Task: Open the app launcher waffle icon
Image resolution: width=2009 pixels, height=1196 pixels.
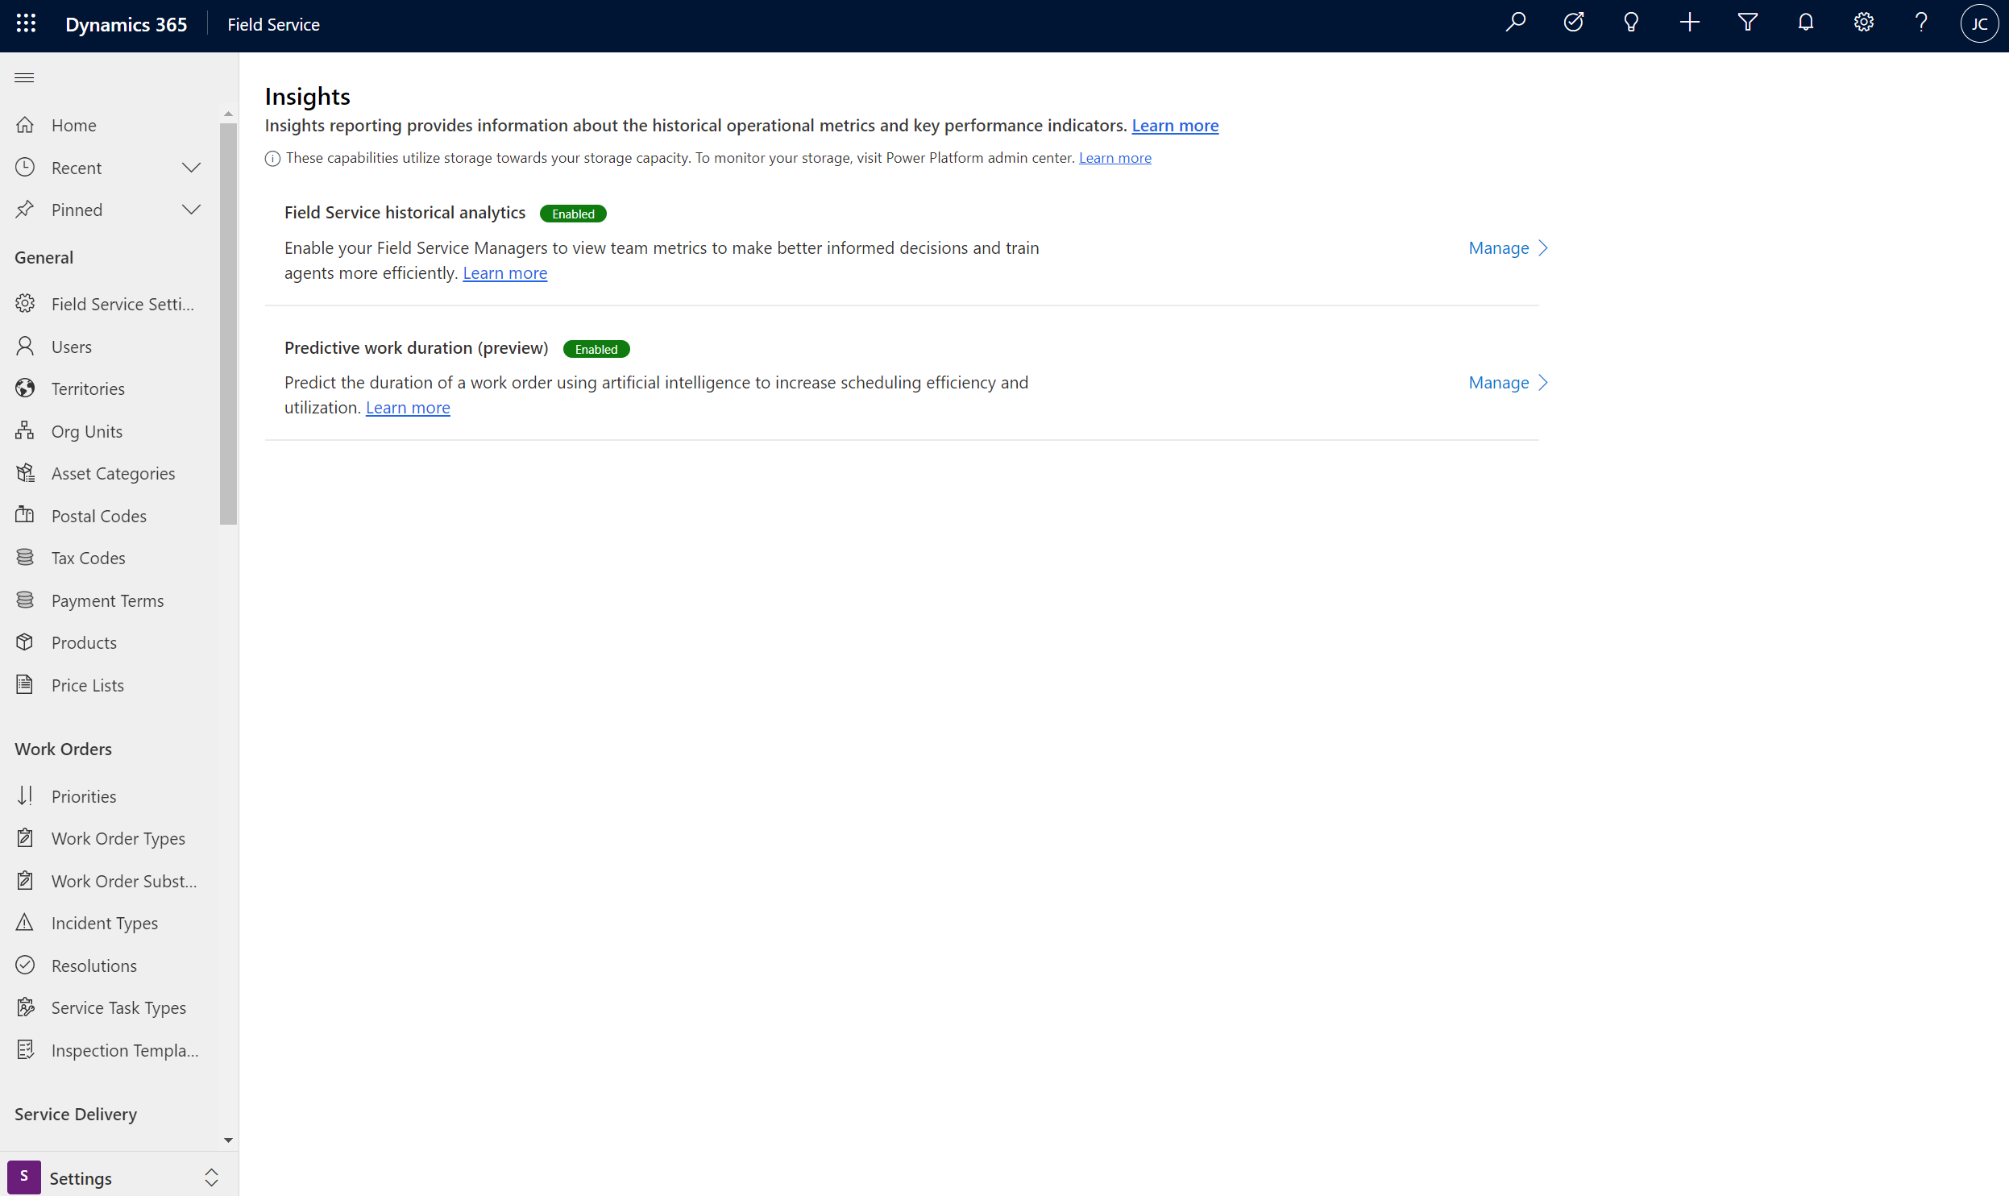Action: (x=26, y=23)
